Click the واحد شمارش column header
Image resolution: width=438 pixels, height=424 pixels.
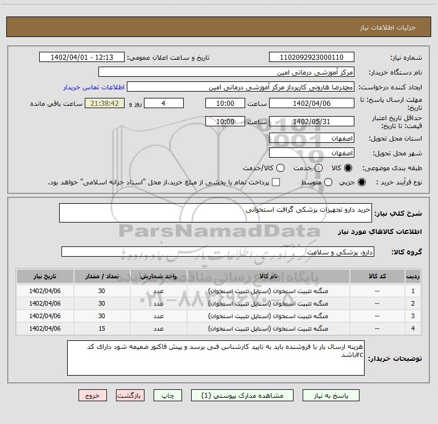coord(158,276)
